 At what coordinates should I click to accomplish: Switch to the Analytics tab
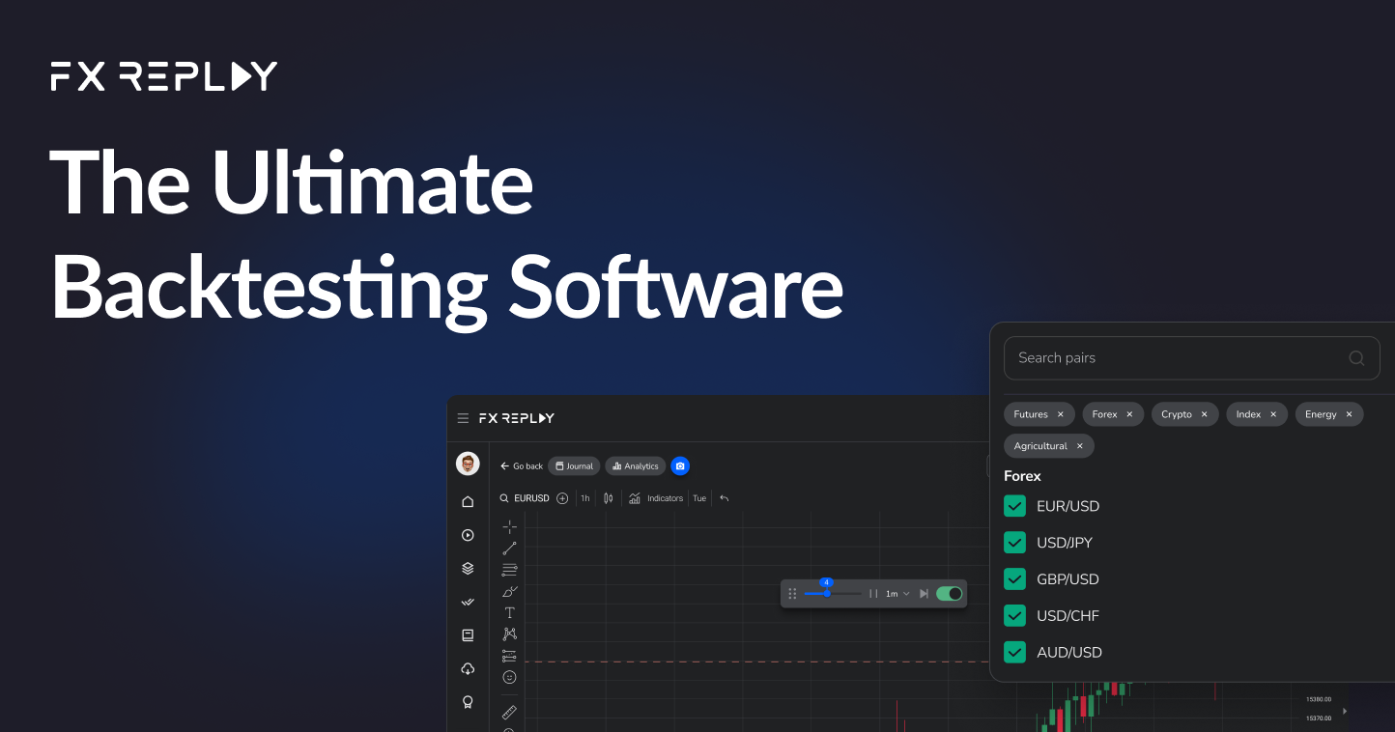pos(635,465)
